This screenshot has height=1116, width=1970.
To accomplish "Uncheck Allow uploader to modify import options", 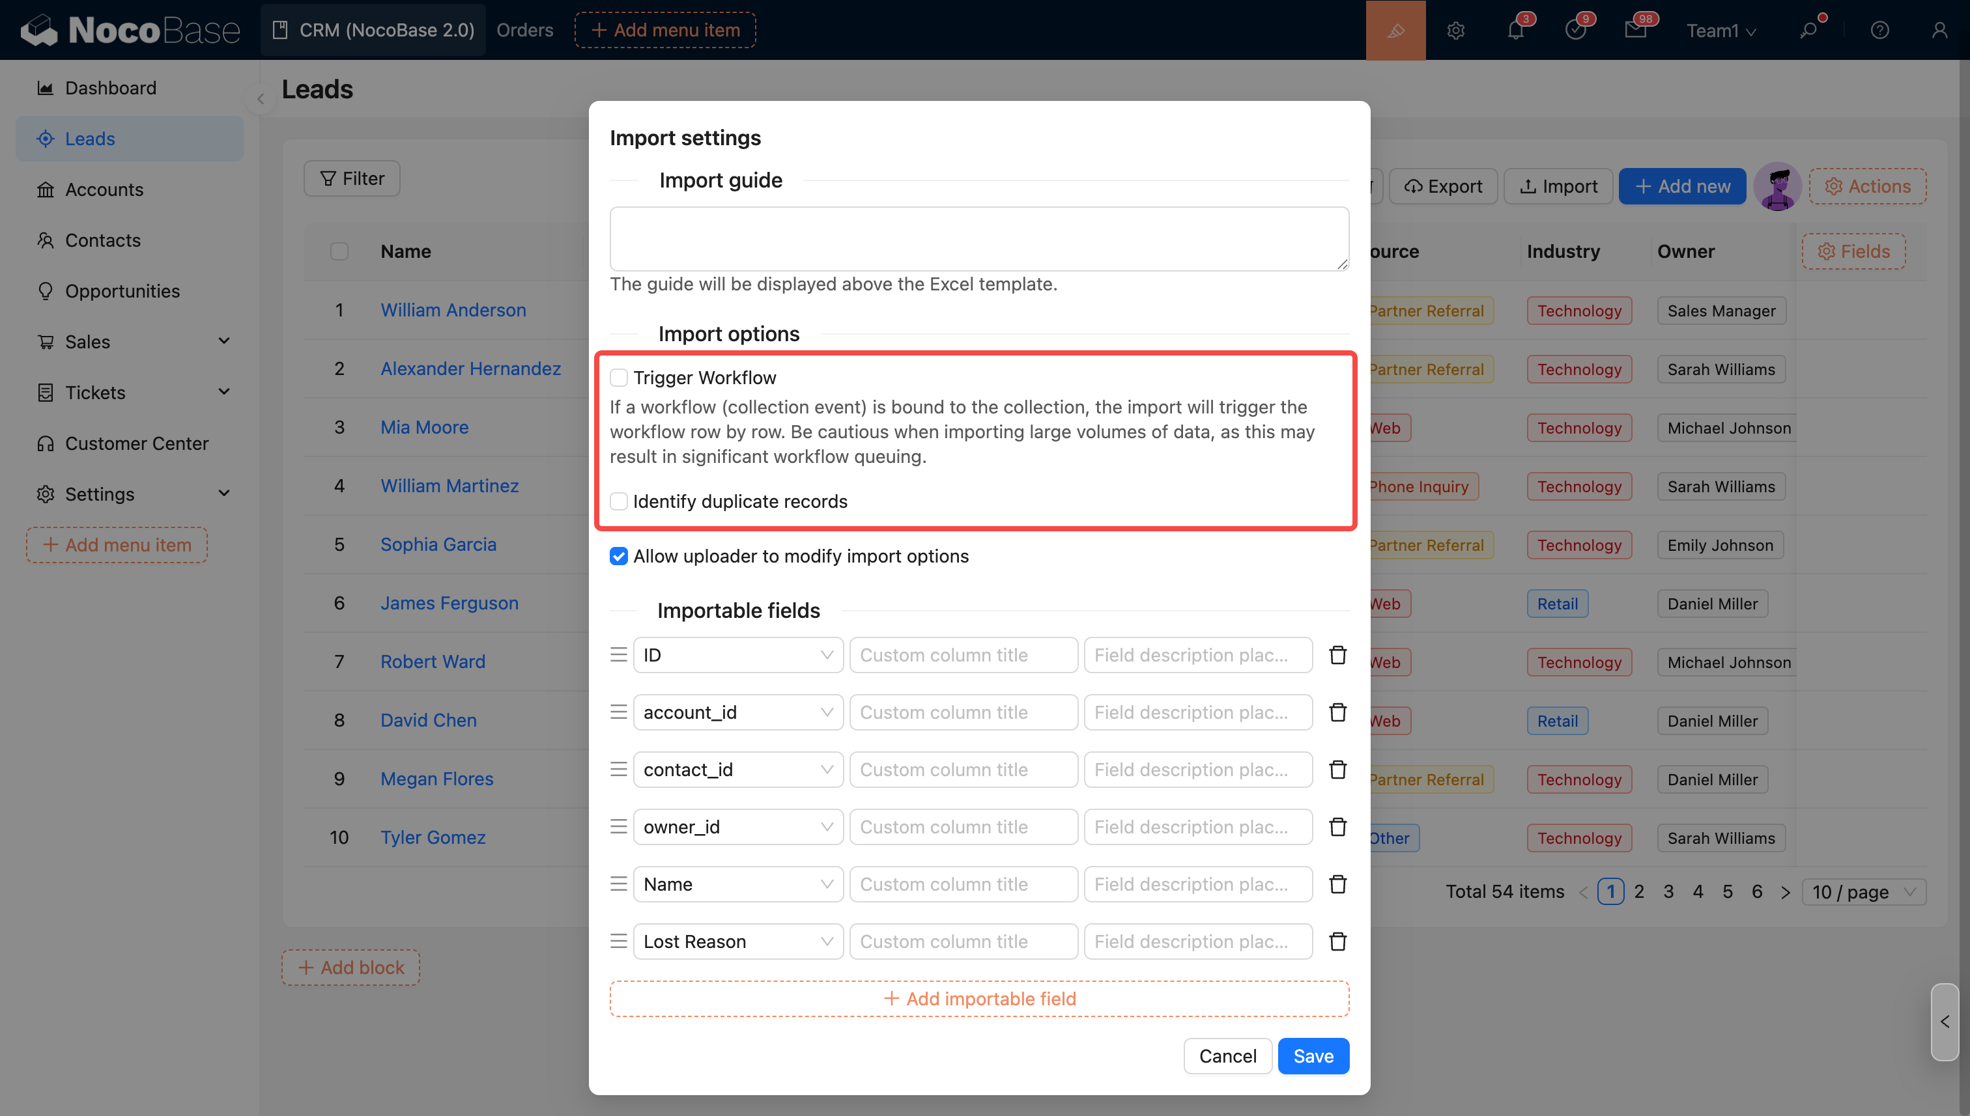I will tap(619, 555).
